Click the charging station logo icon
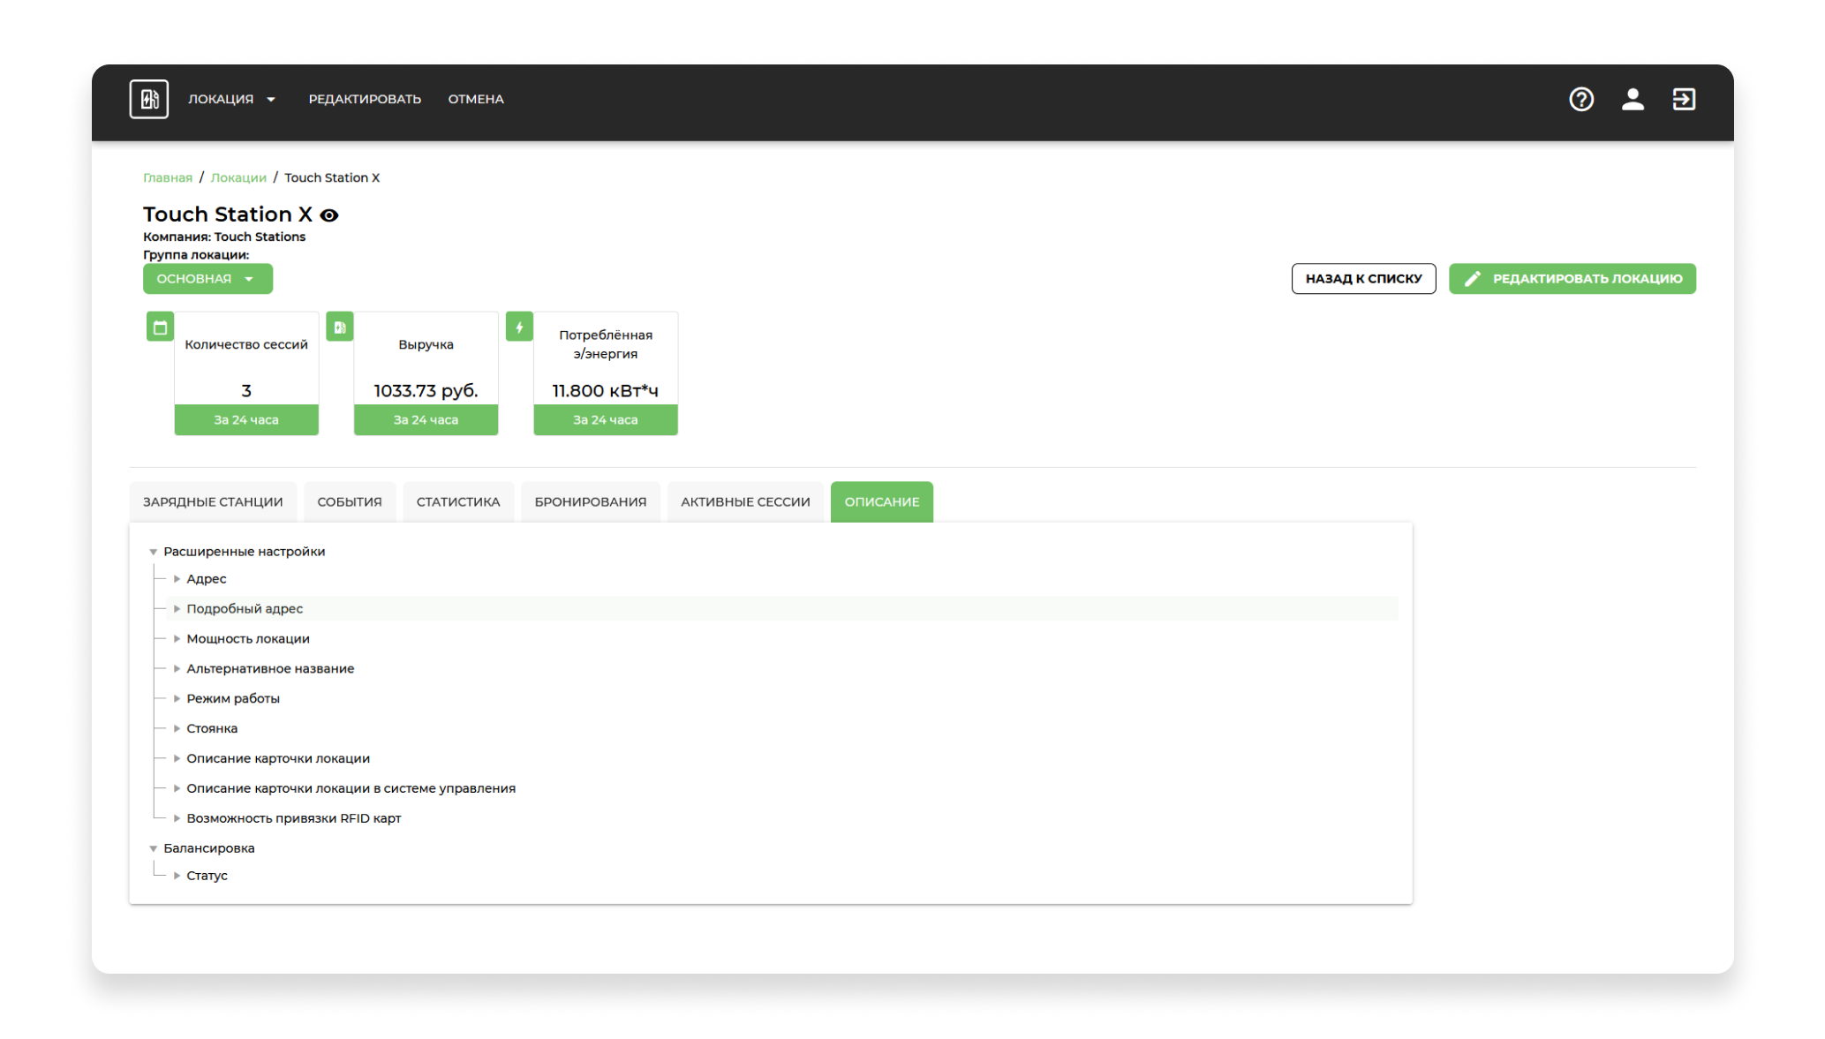 pyautogui.click(x=148, y=99)
